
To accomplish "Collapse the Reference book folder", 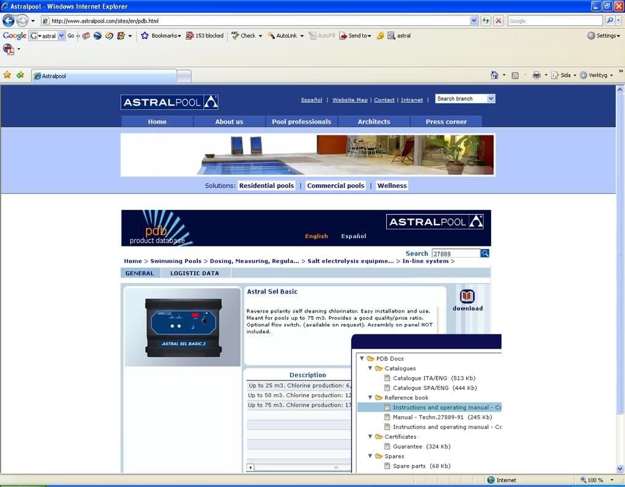I will click(370, 397).
